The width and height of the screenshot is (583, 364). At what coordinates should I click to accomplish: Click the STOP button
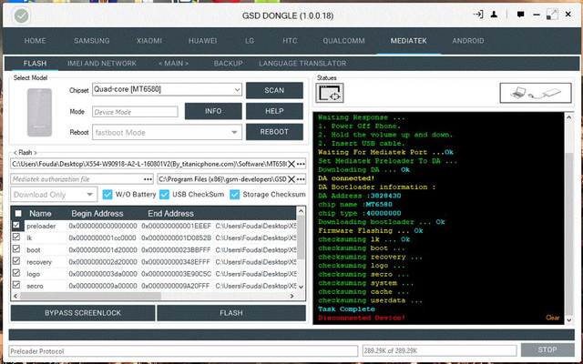pyautogui.click(x=547, y=349)
